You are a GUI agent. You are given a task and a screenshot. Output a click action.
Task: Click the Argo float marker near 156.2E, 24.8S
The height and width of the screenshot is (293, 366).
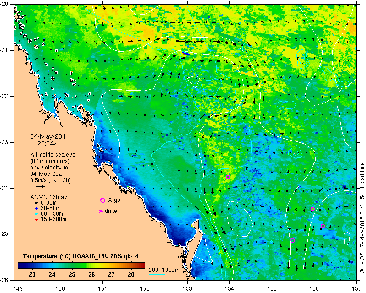323,226
